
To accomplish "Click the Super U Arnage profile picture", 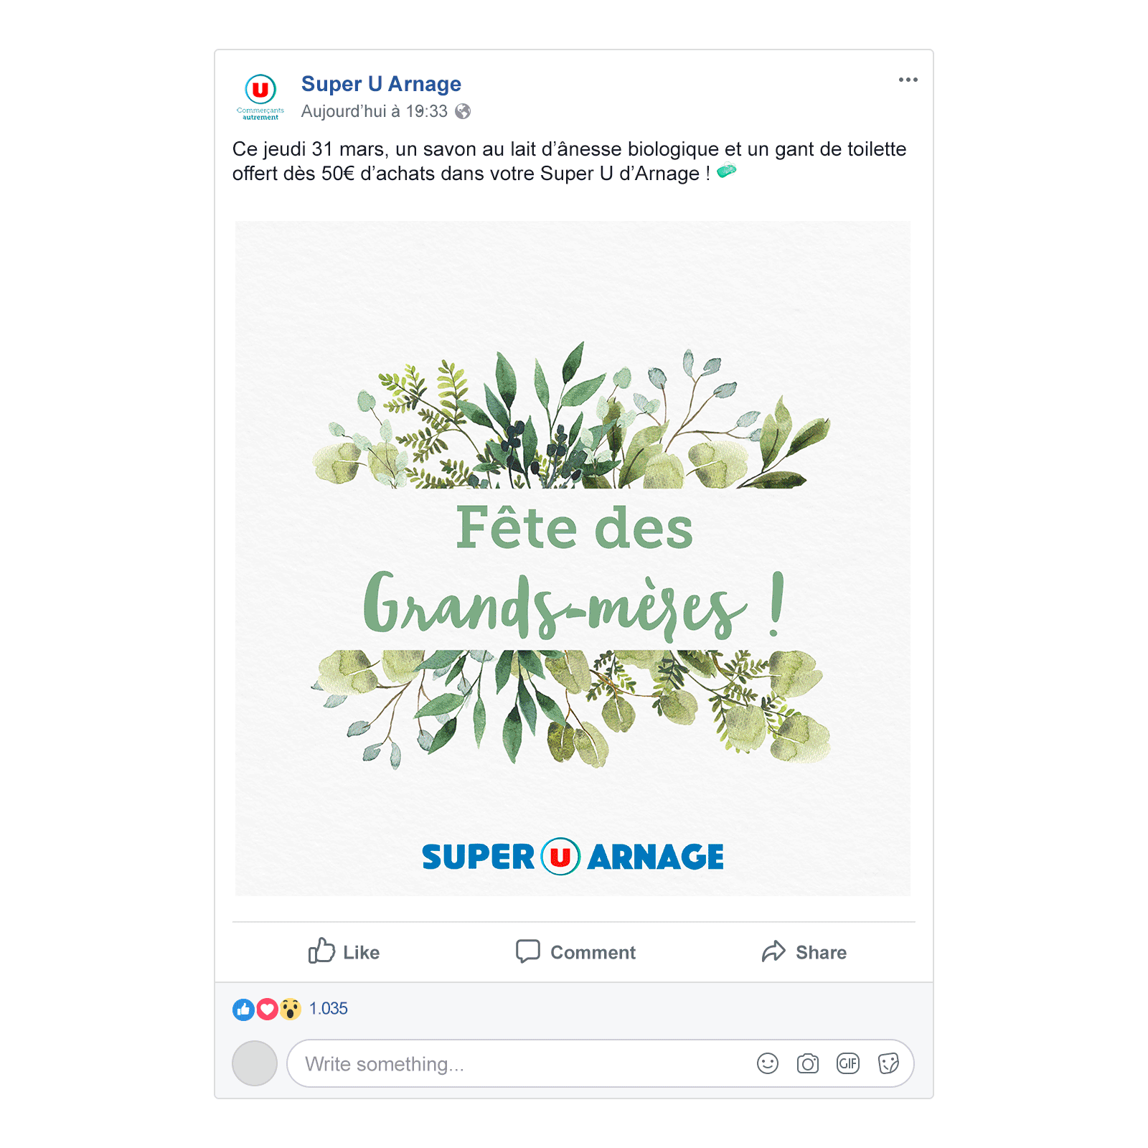I will pos(260,97).
